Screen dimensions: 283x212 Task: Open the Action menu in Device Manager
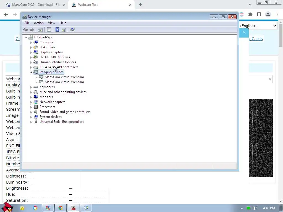39,23
